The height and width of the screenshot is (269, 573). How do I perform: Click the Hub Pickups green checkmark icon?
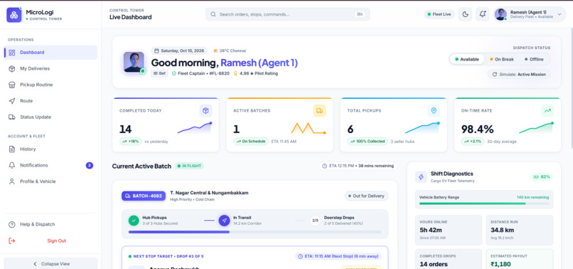point(134,221)
